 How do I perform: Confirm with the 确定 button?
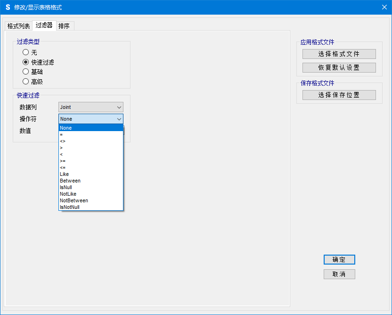339,260
